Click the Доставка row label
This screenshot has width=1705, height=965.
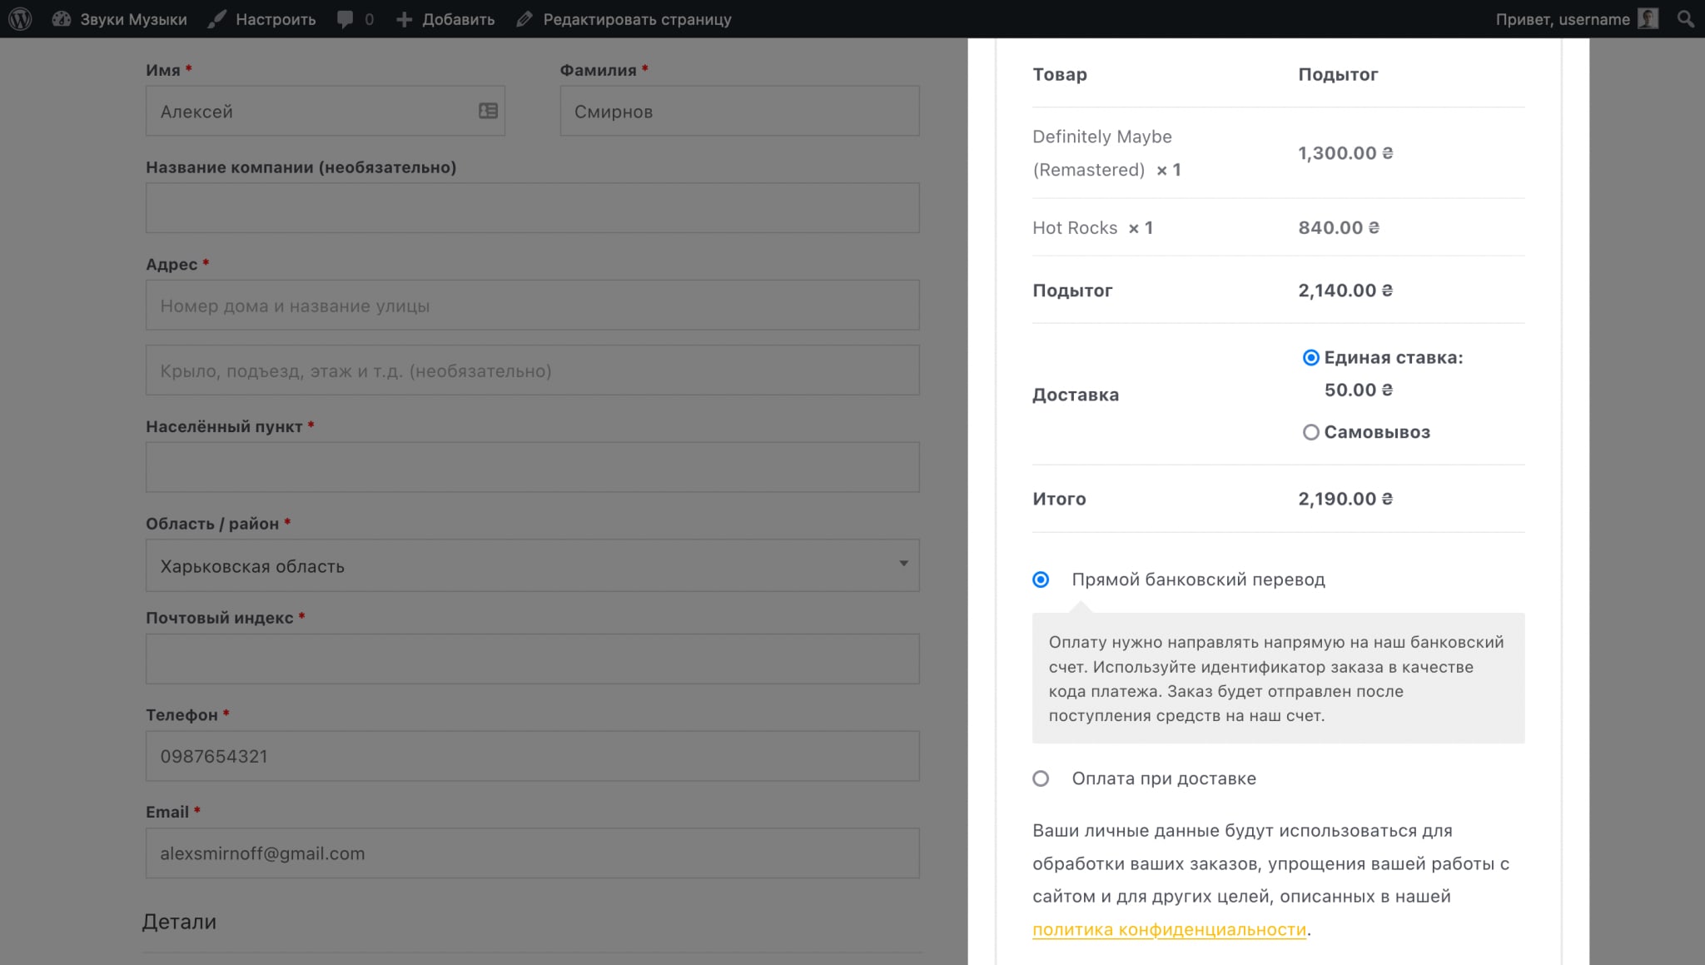(x=1075, y=395)
